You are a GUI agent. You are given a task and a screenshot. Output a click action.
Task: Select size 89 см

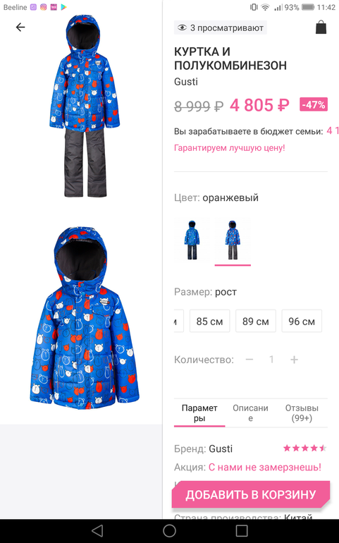[256, 321]
